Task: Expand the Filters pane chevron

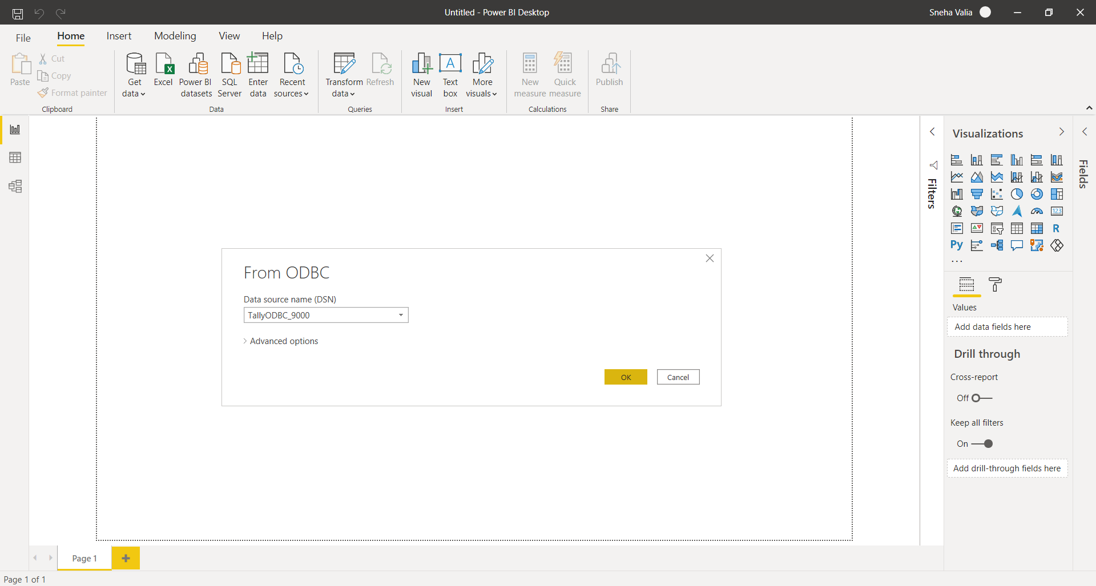Action: 932,132
